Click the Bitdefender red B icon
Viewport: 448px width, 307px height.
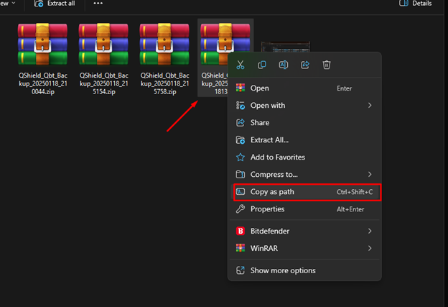coord(241,231)
